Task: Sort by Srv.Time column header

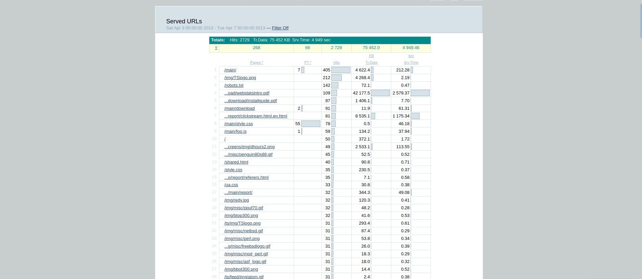Action: [x=411, y=62]
